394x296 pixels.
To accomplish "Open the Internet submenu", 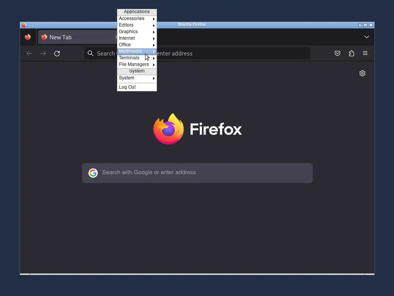I will click(137, 38).
